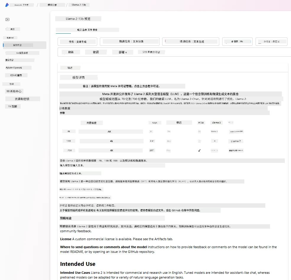
Task: Click the 模型详情 heading
Action: click(x=79, y=78)
